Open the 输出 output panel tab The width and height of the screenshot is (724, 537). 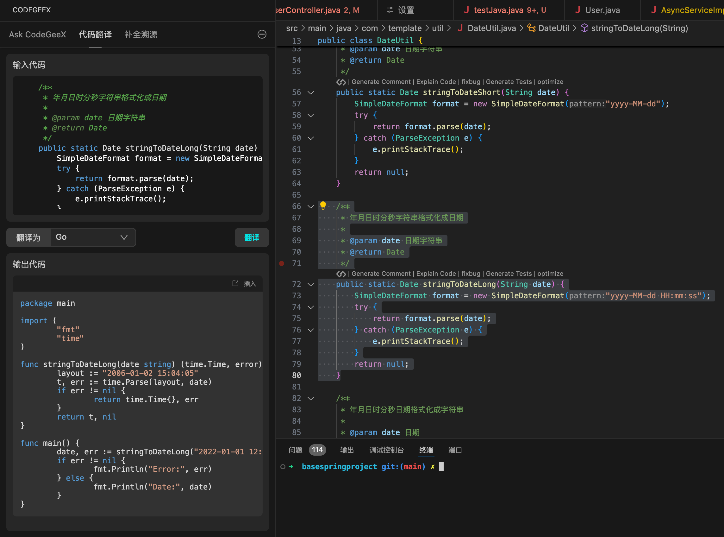347,450
